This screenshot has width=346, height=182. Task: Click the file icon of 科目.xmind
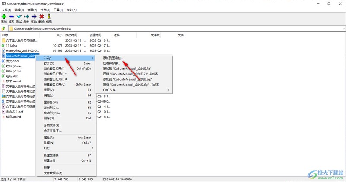point(3,116)
